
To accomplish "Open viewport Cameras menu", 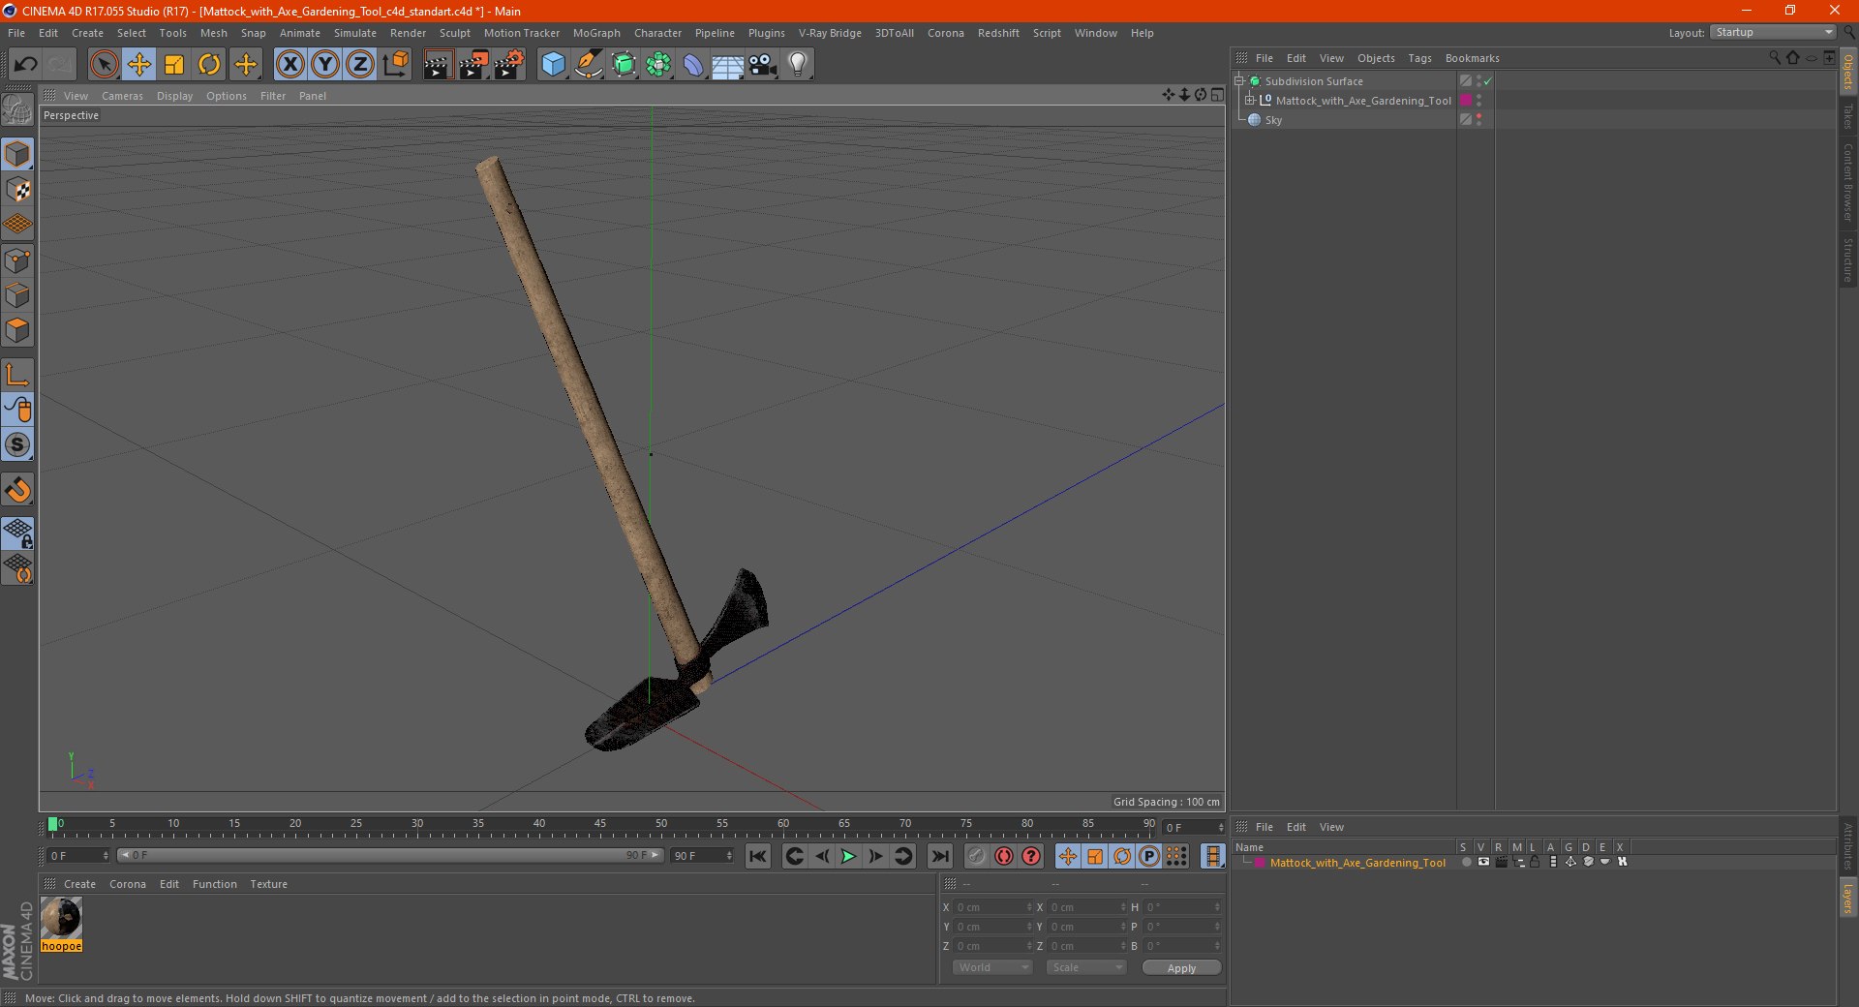I will [x=122, y=96].
